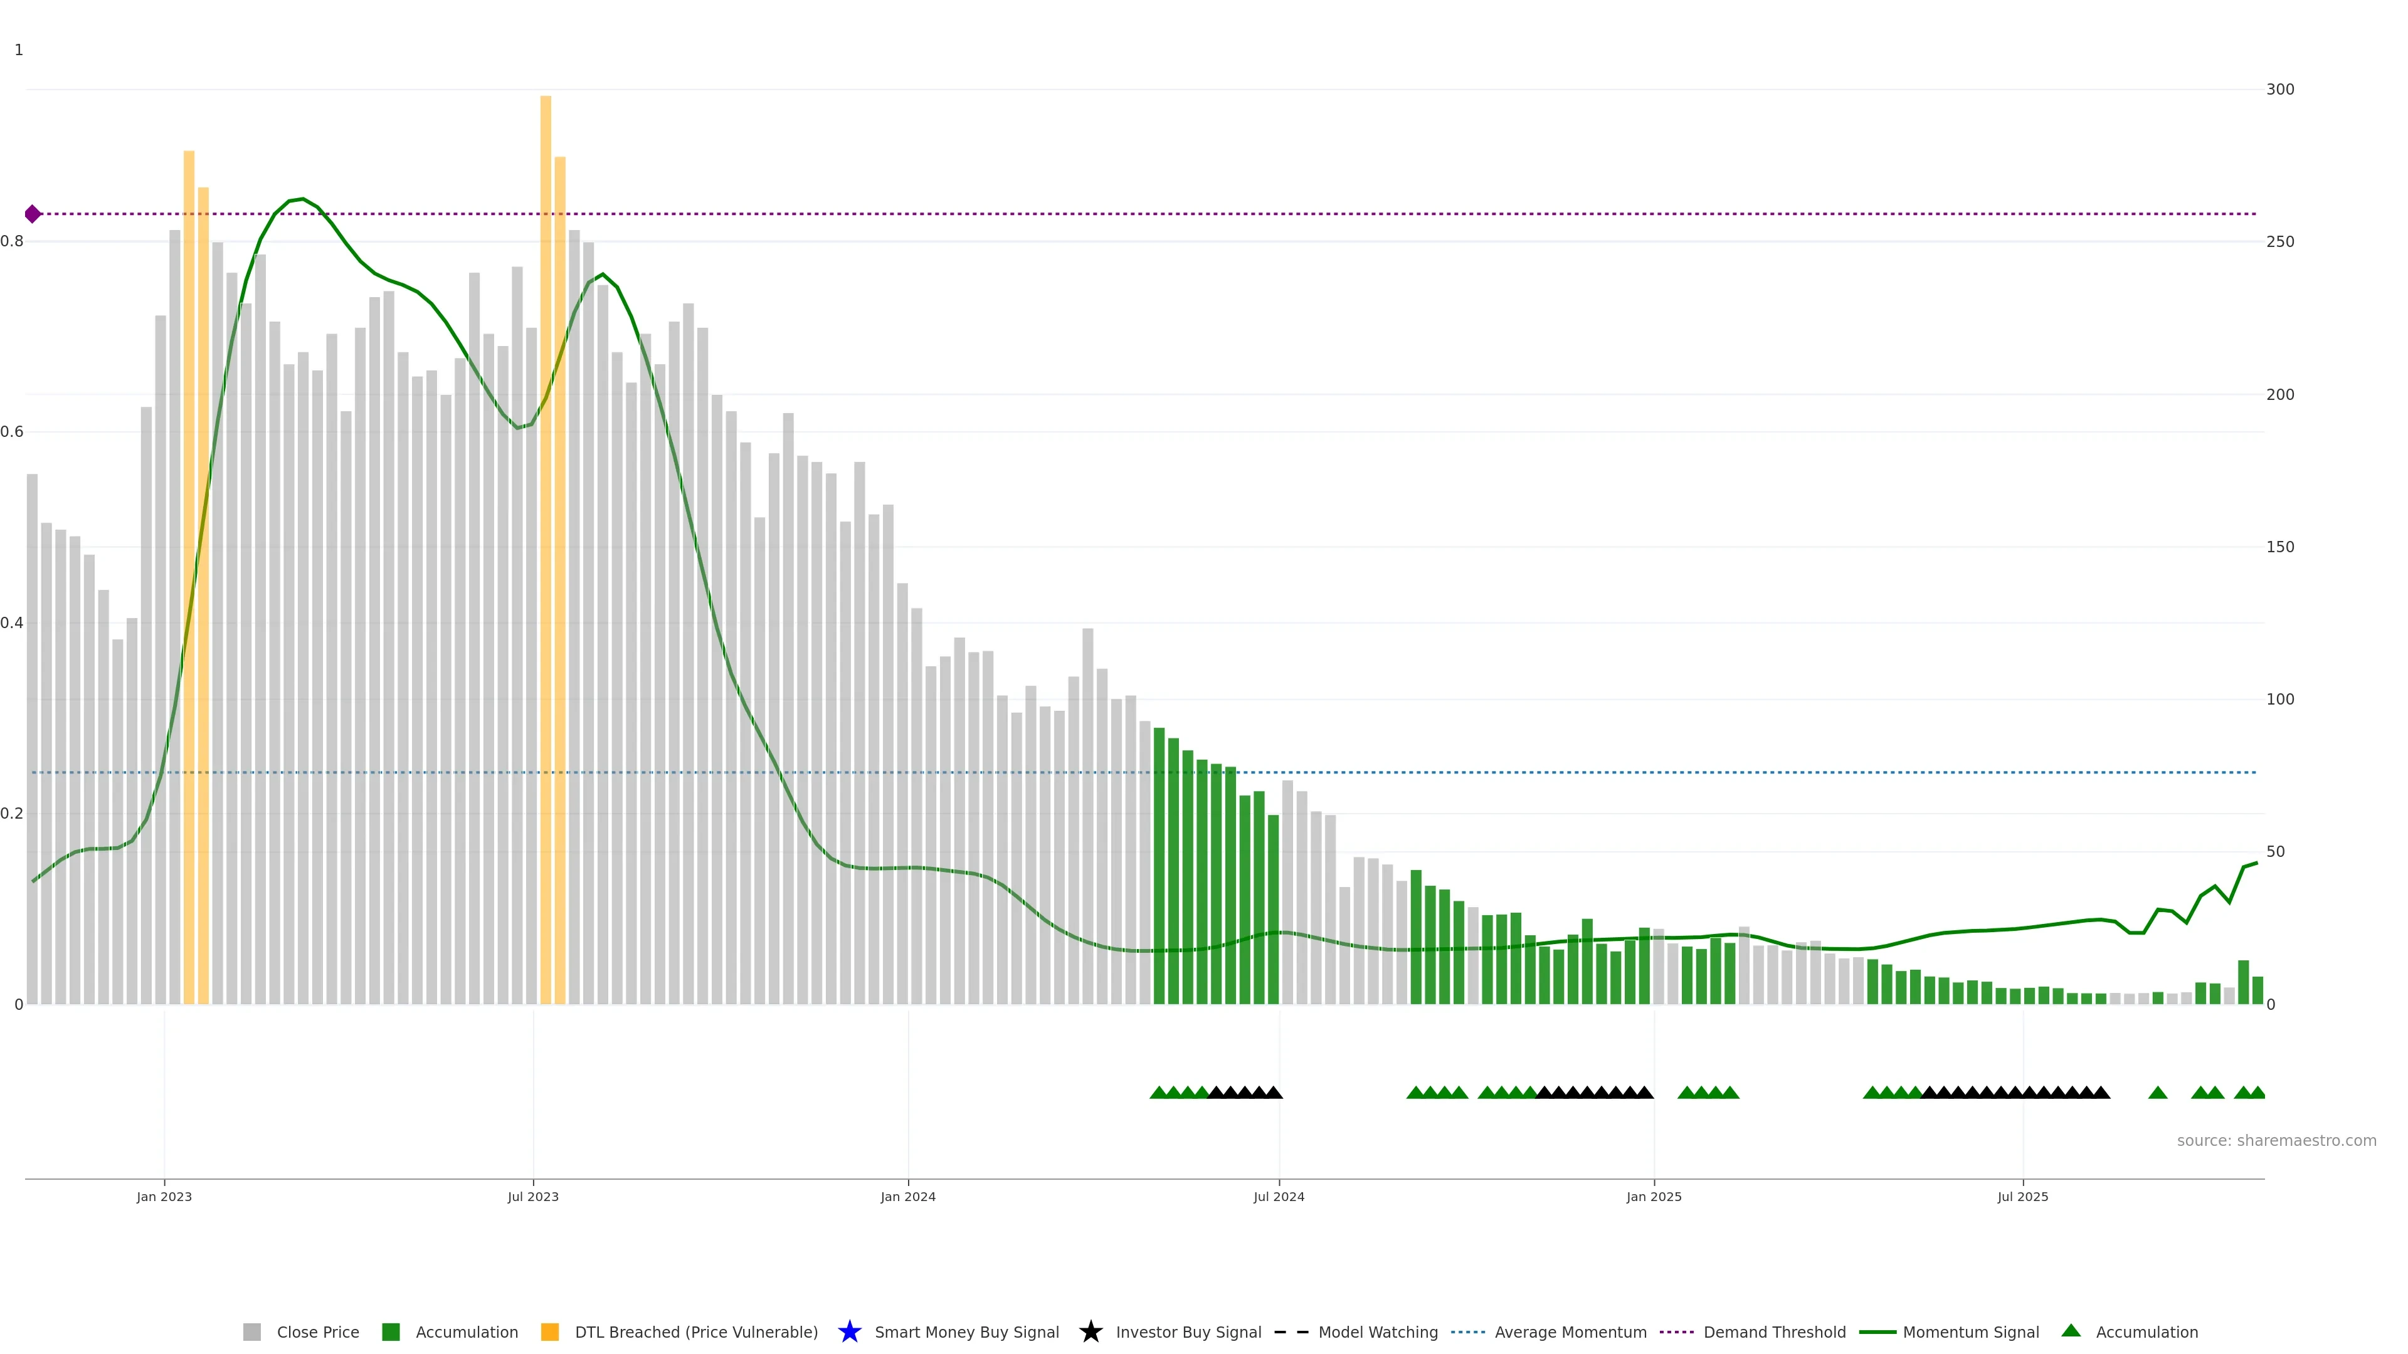This screenshot has width=2408, height=1354.
Task: Click the purple diamond Demand Threshold marker
Action: [x=33, y=214]
